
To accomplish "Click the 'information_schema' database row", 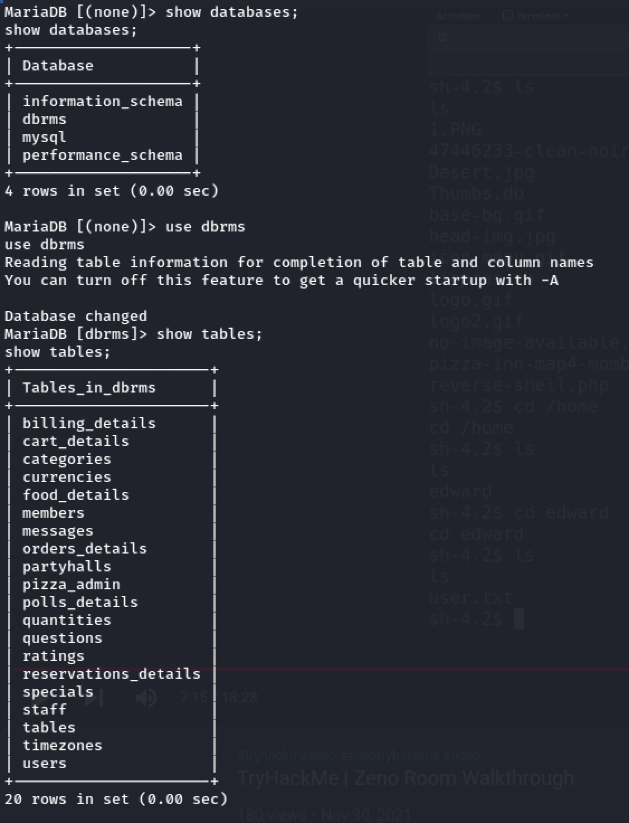I will pos(102,101).
